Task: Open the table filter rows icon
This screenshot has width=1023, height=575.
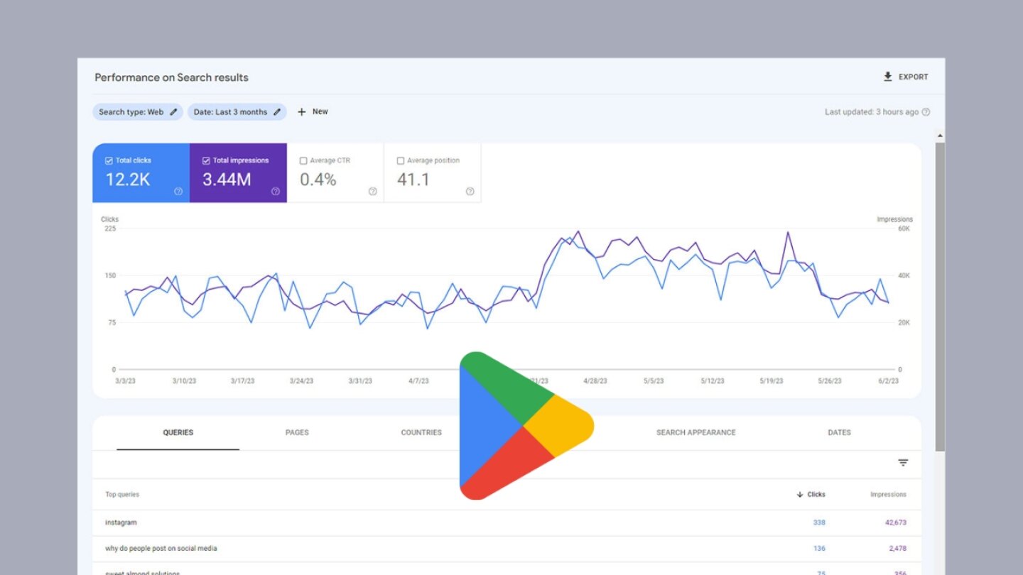Action: [x=903, y=463]
